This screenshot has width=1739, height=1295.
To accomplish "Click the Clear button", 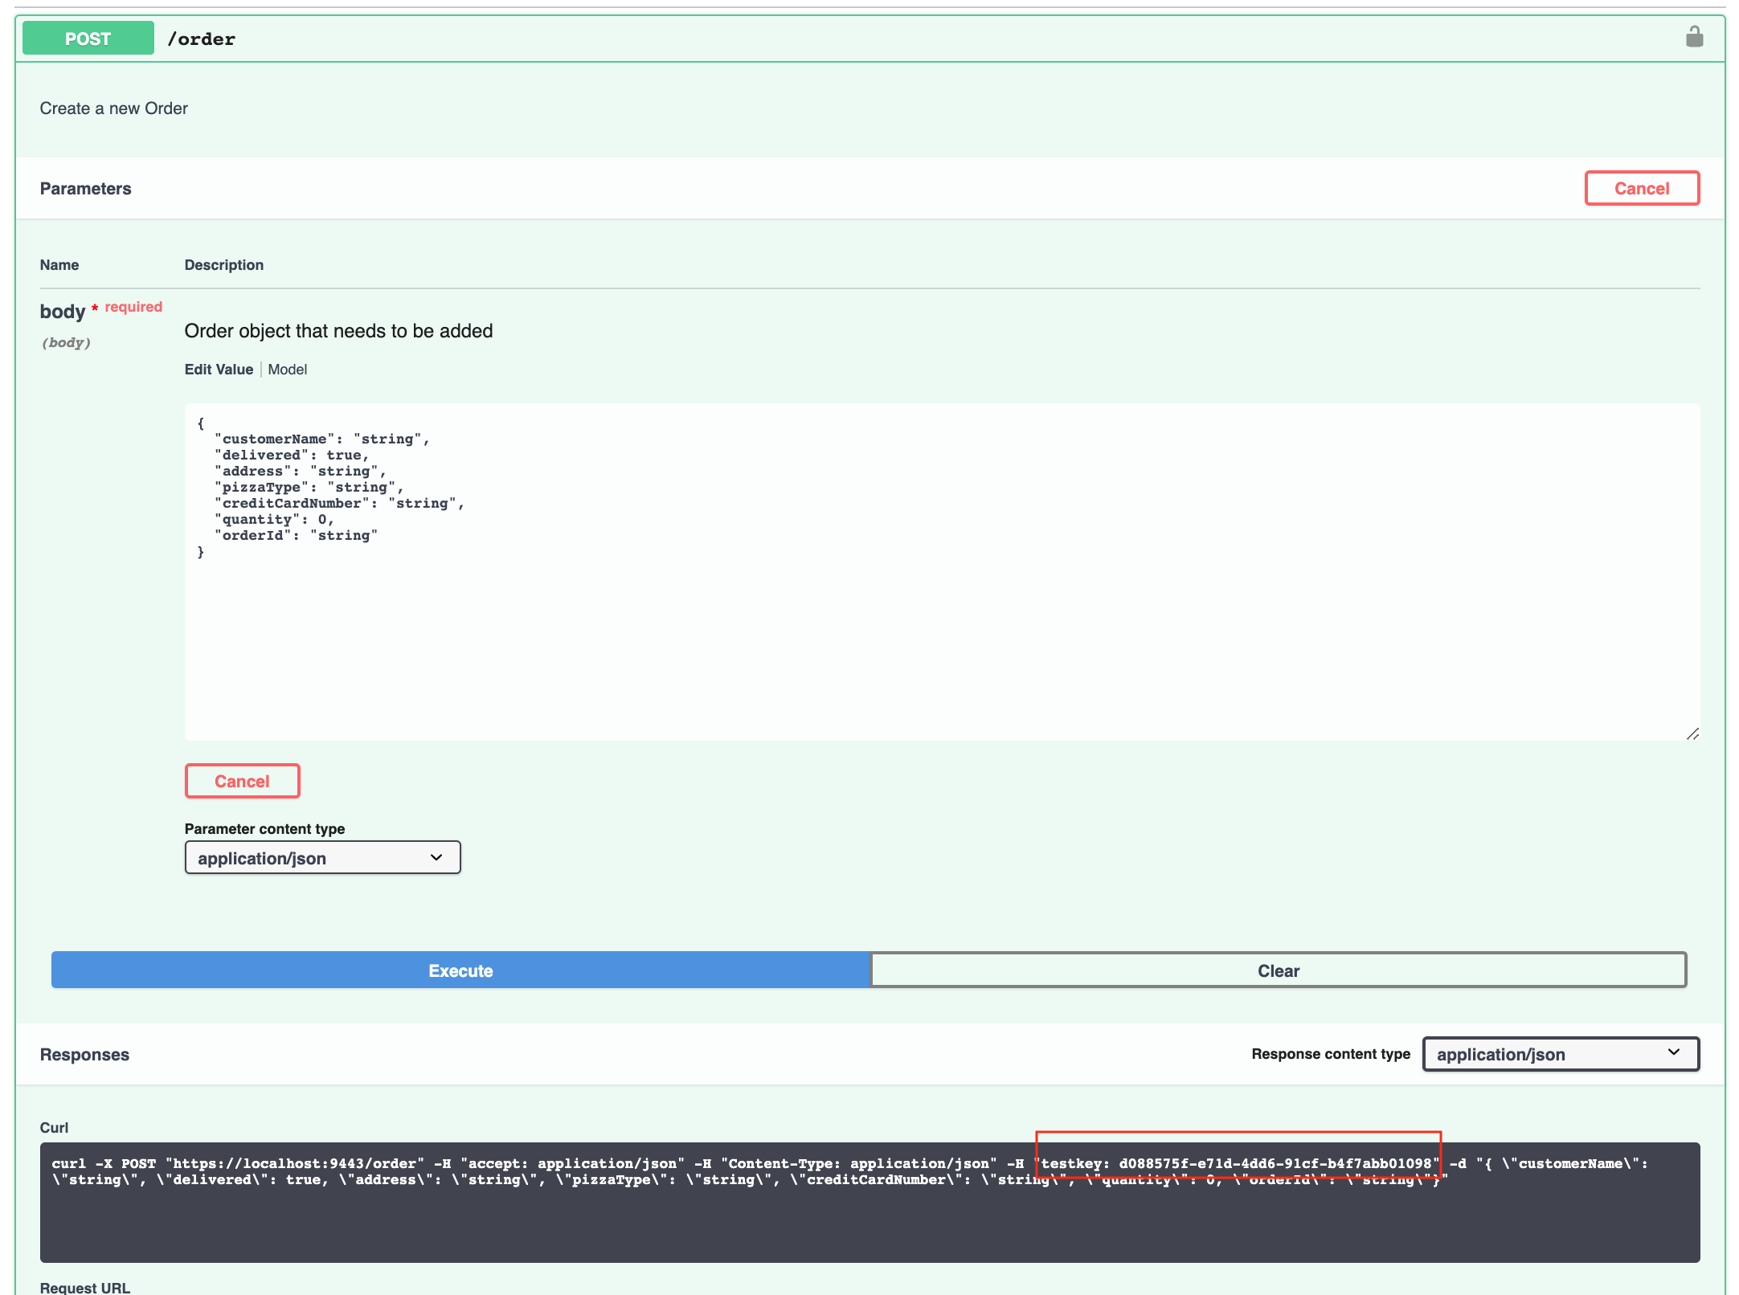I will [1278, 970].
